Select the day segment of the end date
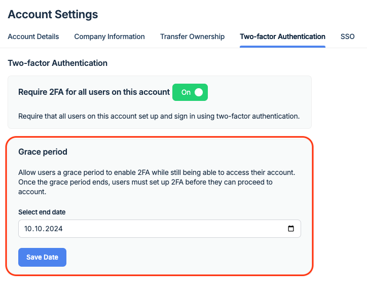 click(28, 229)
